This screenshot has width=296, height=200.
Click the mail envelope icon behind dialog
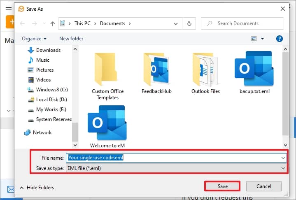[x=11, y=189]
